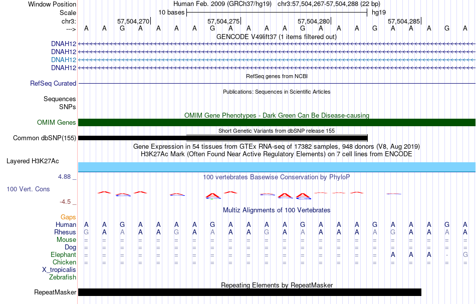476x304 pixels.
Task: Click the RefSeq Curated intron line item
Action: coord(277,84)
